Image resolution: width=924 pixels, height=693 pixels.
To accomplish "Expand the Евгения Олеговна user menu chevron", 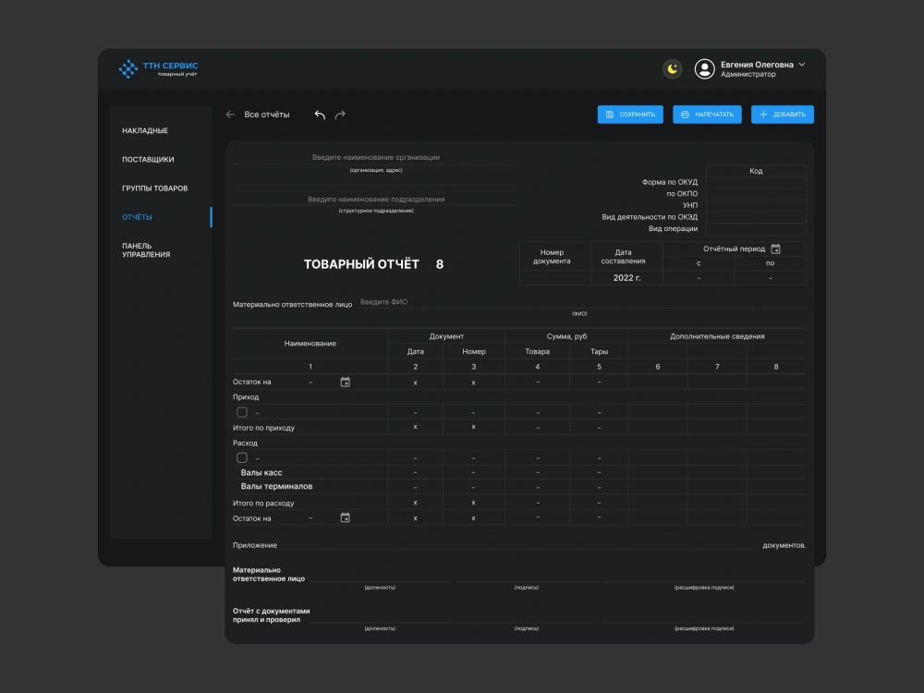I will click(801, 65).
